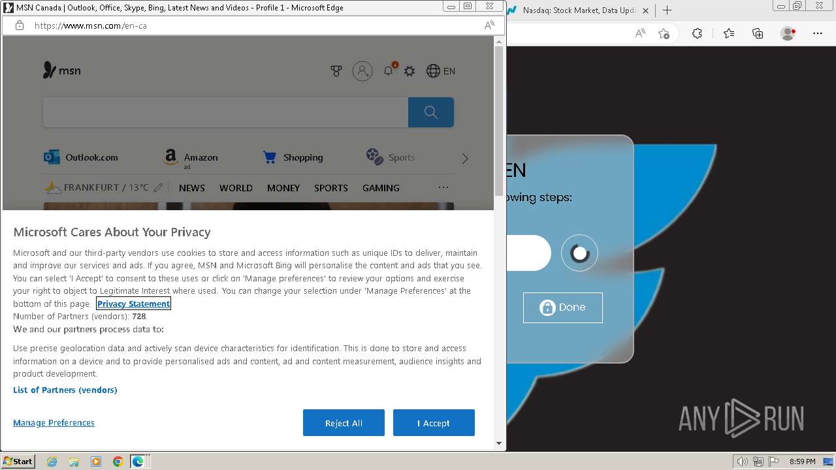Screen dimensions: 836x470
Task: Open the Outlook.com shortcut
Action: [x=81, y=157]
